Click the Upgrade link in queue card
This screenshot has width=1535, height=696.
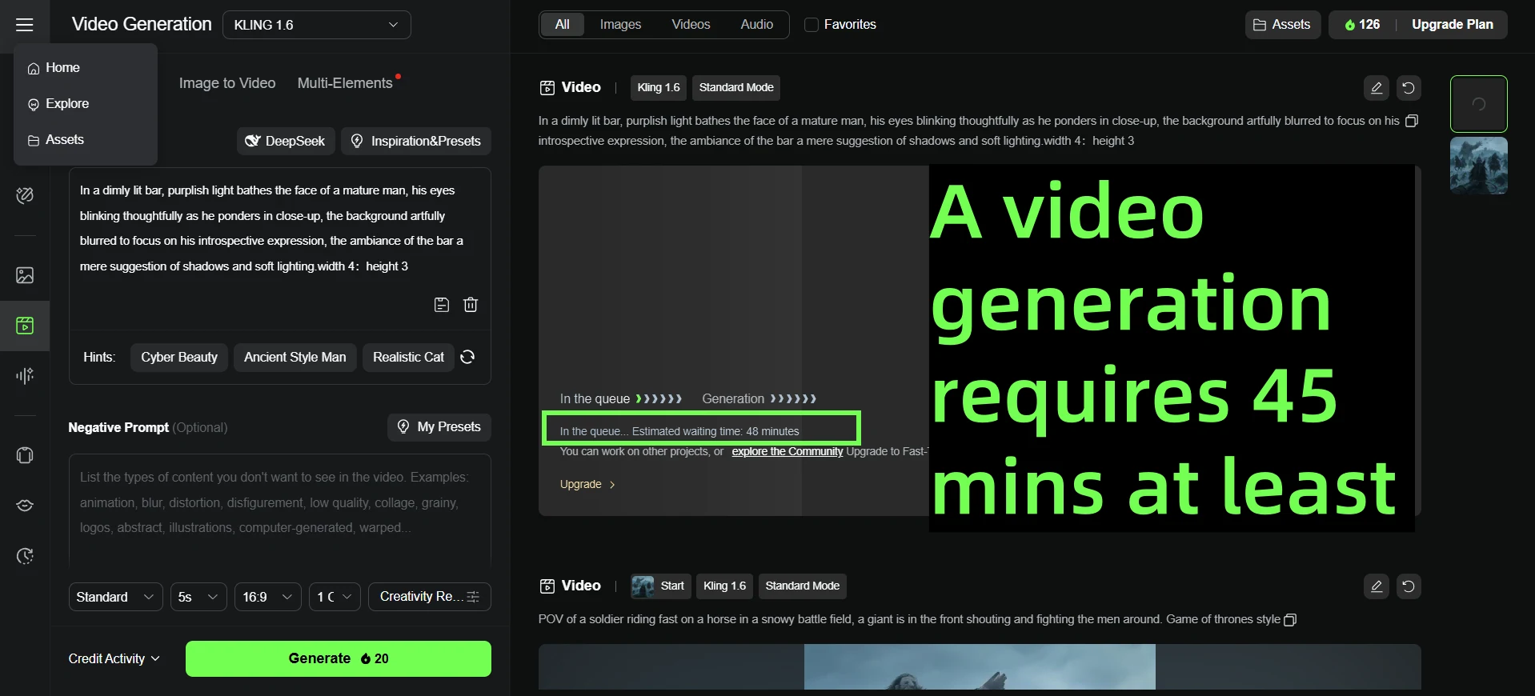pos(587,485)
